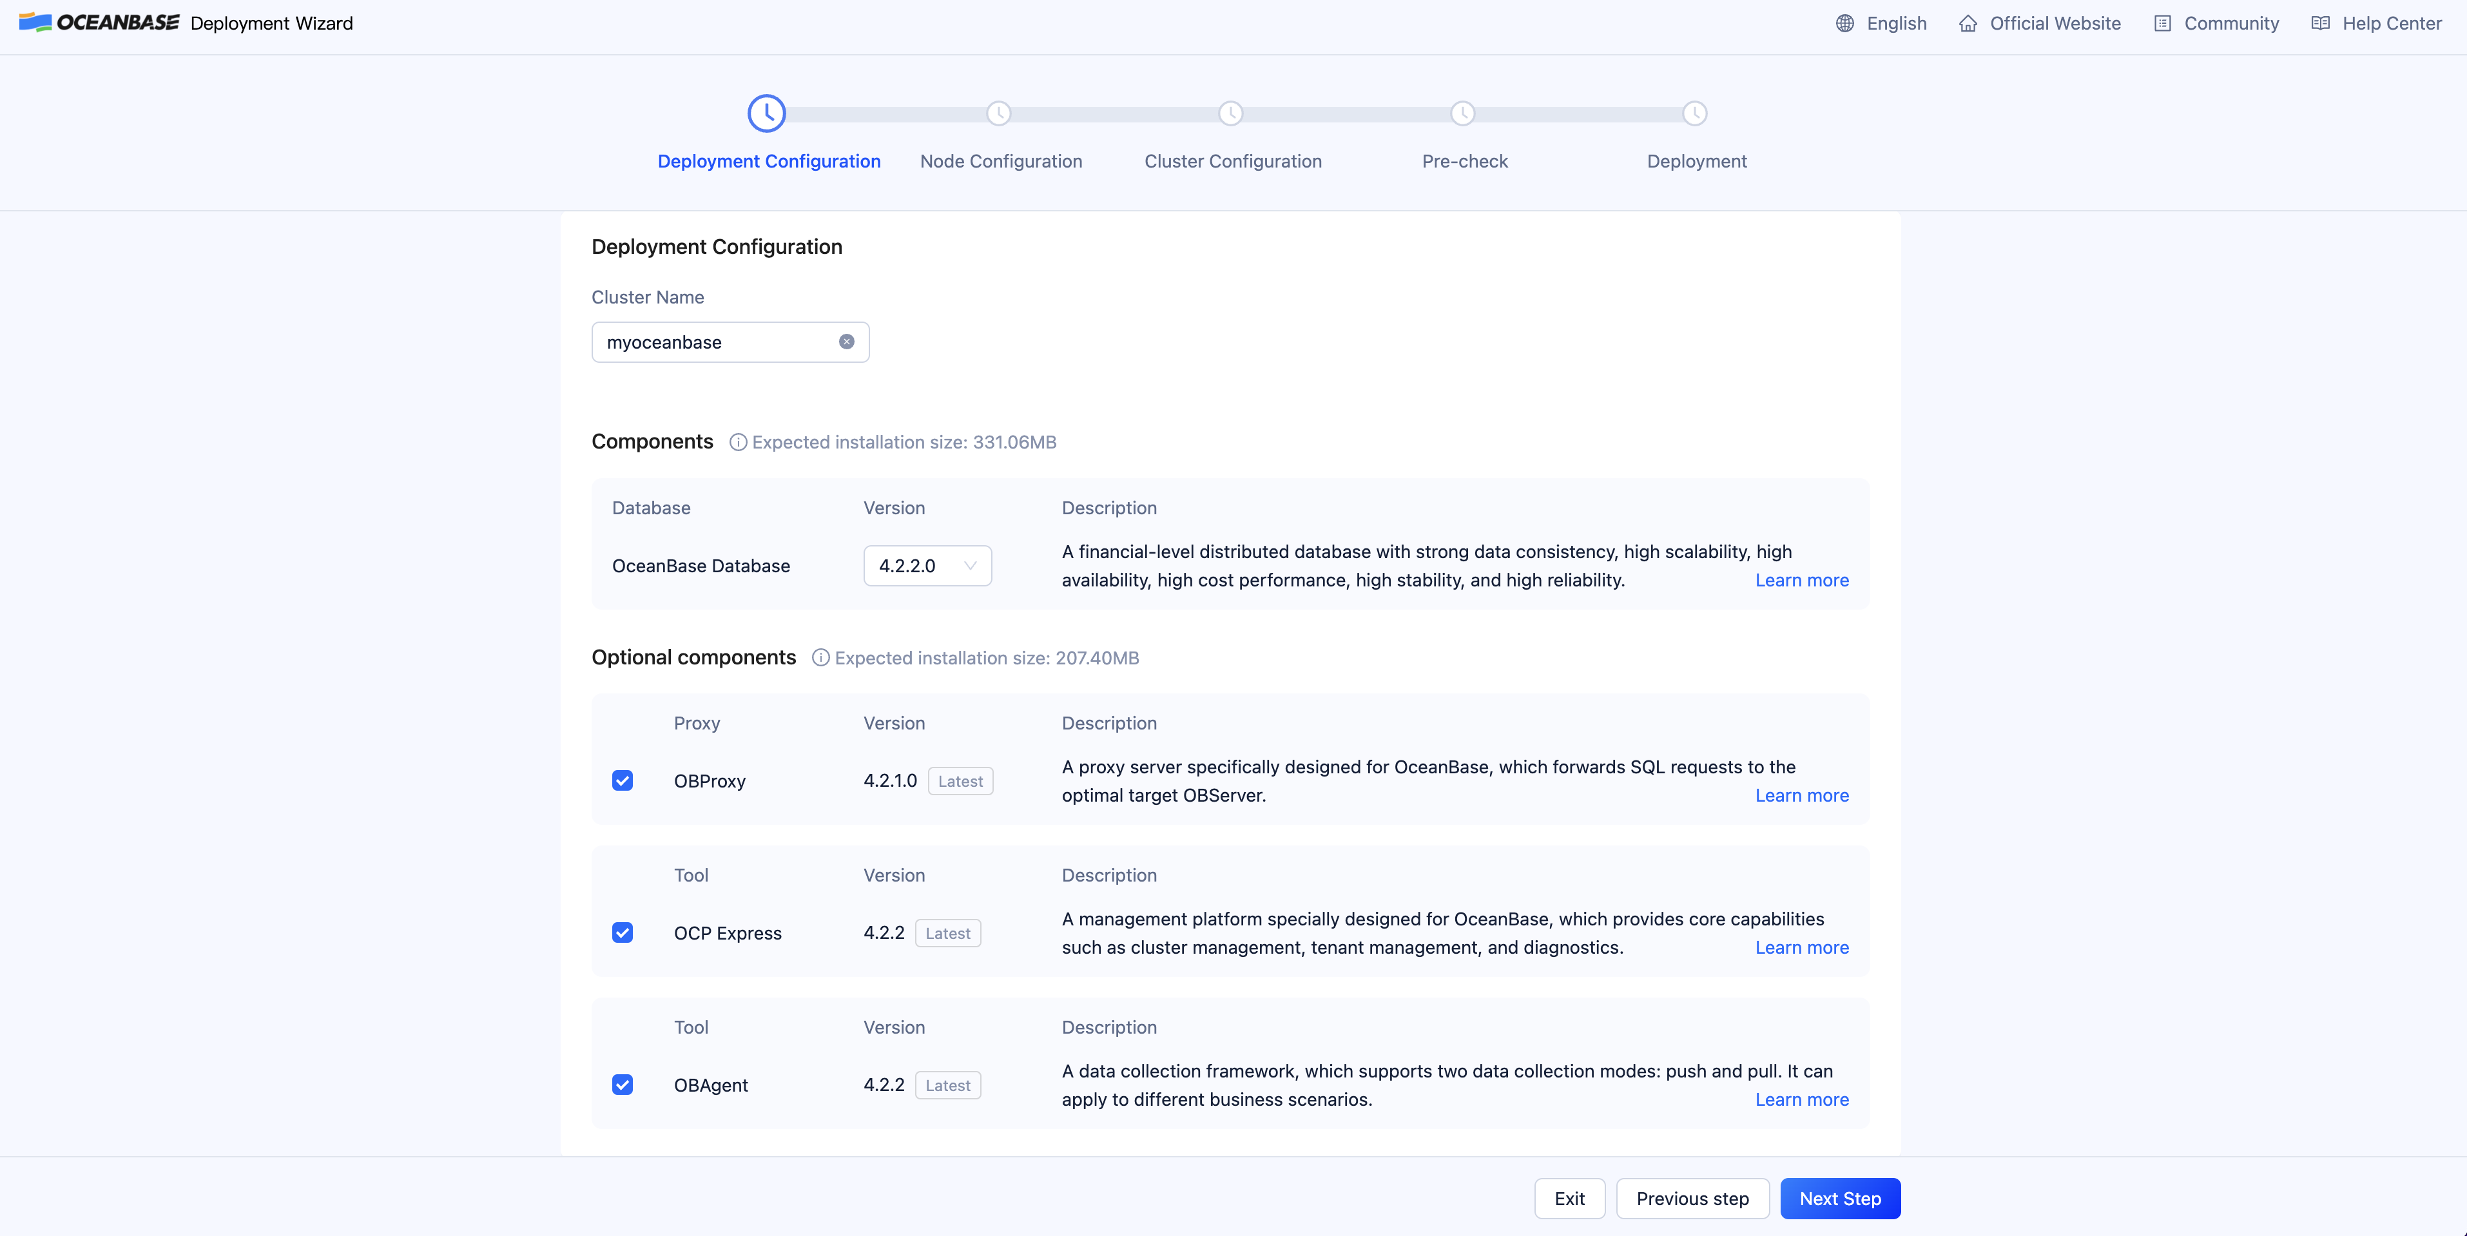Click Learn more for OBAgent
Screen dimensions: 2467x1236
(1801, 1099)
